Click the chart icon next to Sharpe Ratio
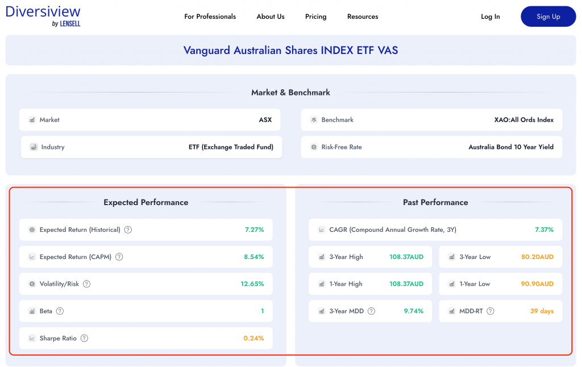The image size is (582, 367). [31, 338]
